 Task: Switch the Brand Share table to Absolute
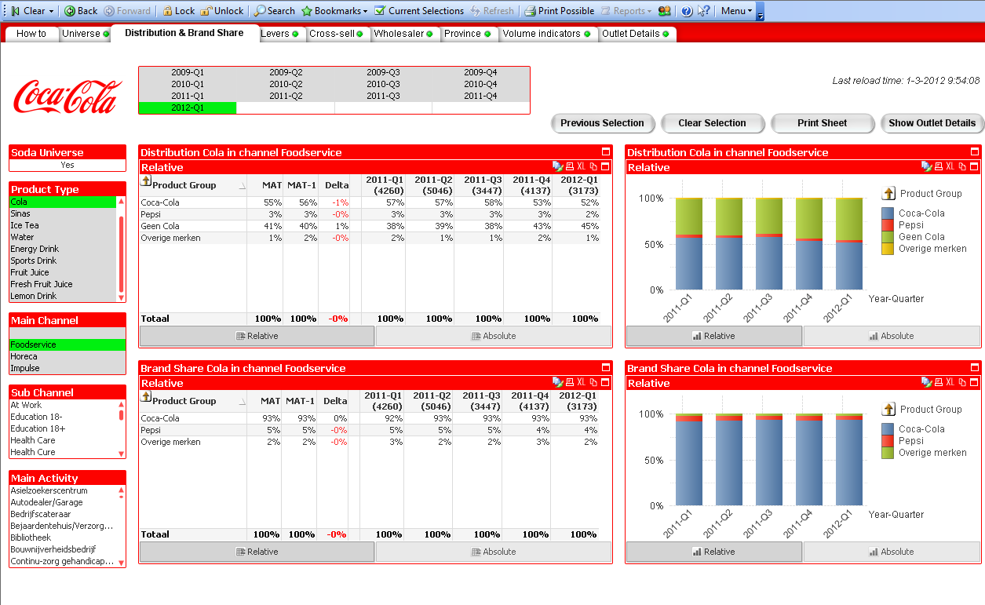(x=494, y=552)
